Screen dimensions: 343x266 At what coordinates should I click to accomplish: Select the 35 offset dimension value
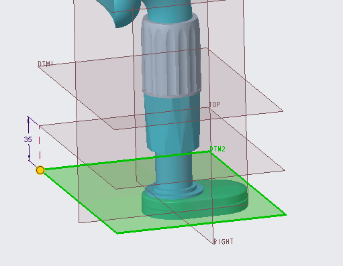[x=28, y=139]
